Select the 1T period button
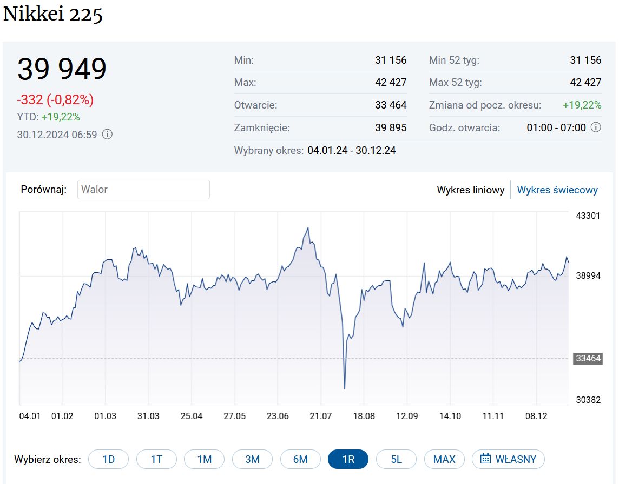This screenshot has height=484, width=619. pos(156,459)
